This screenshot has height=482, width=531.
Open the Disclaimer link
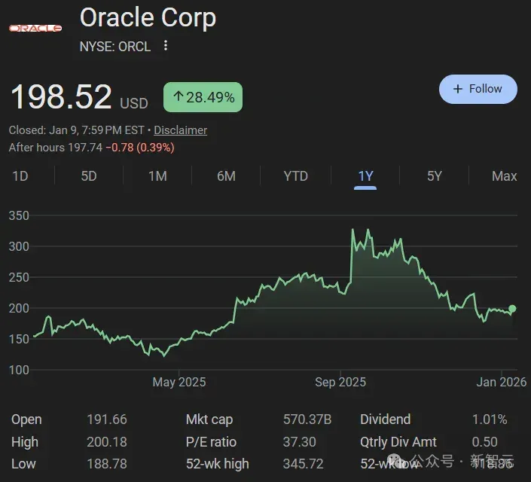pos(180,130)
